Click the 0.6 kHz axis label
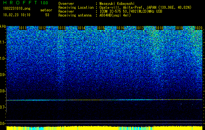Screen dimensions: 205x130 pos(2,123)
